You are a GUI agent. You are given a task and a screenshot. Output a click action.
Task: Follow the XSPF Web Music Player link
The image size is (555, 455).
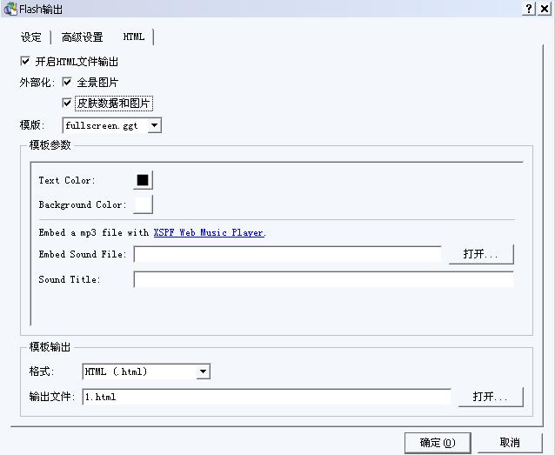tap(209, 233)
